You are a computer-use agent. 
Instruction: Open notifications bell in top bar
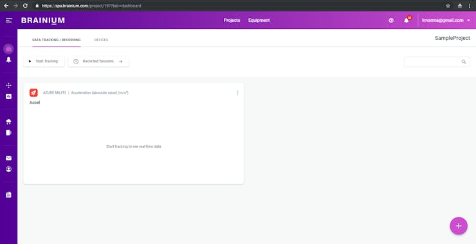(407, 21)
